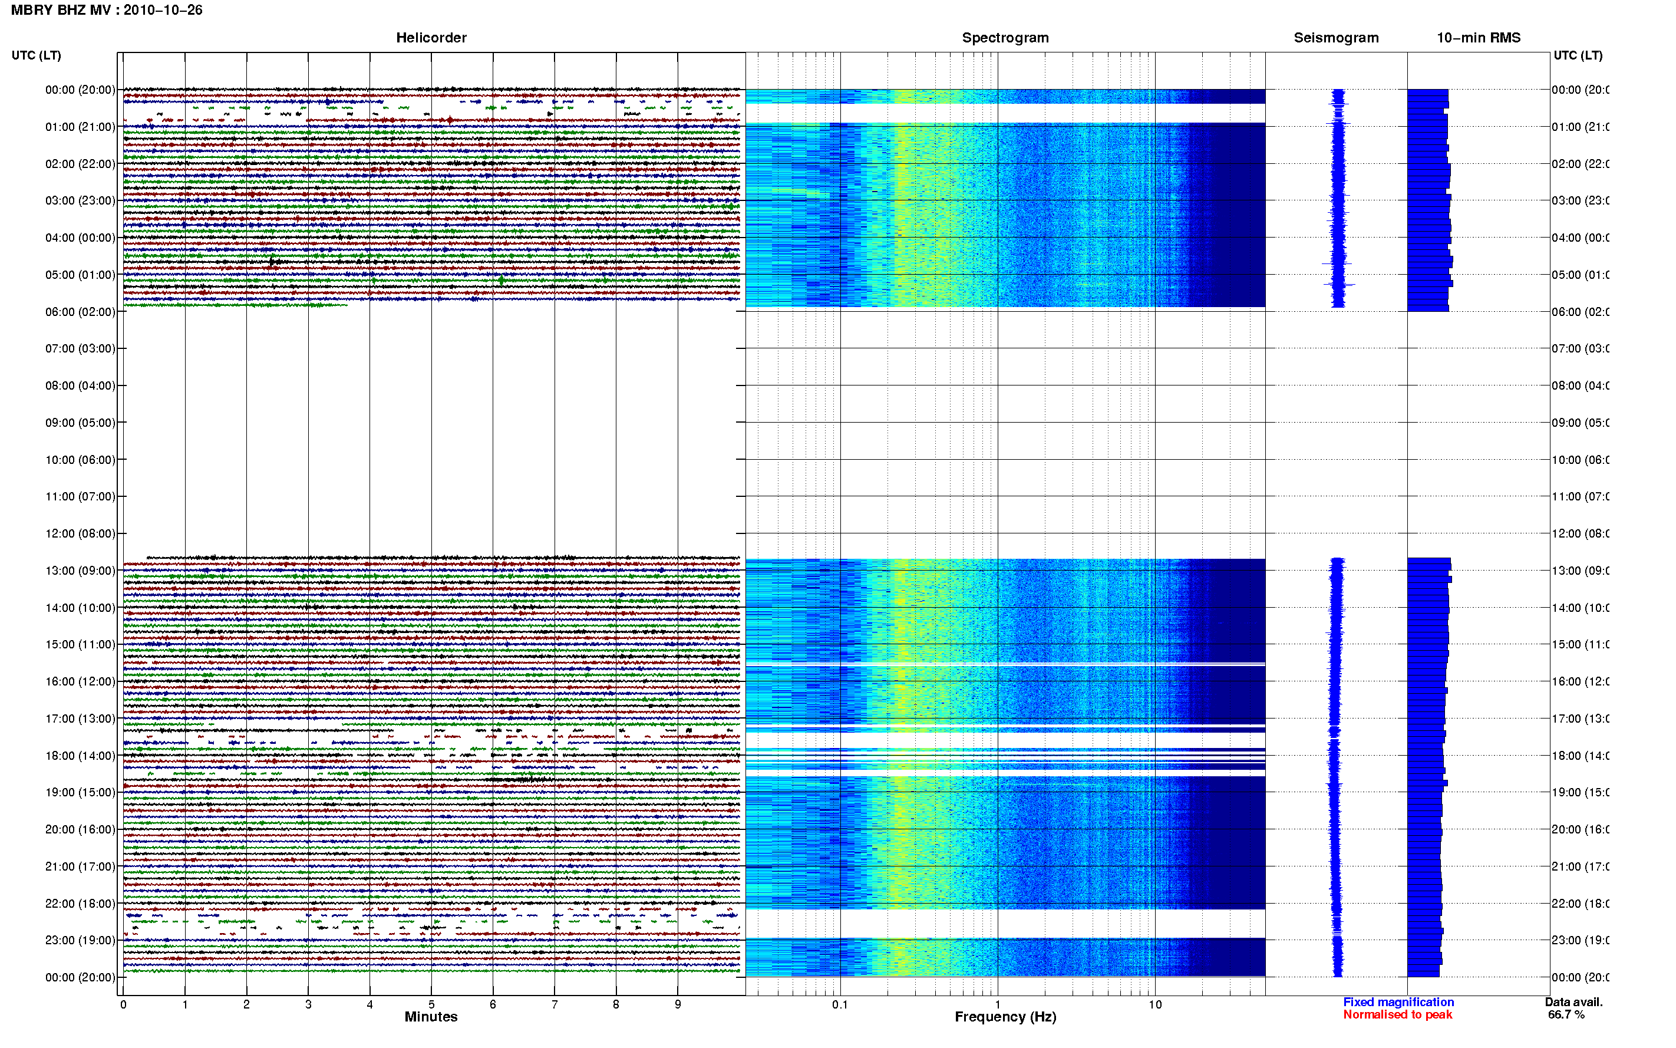Click the '5' minutes tick label
This screenshot has height=1048, width=1676.
[x=431, y=1004]
